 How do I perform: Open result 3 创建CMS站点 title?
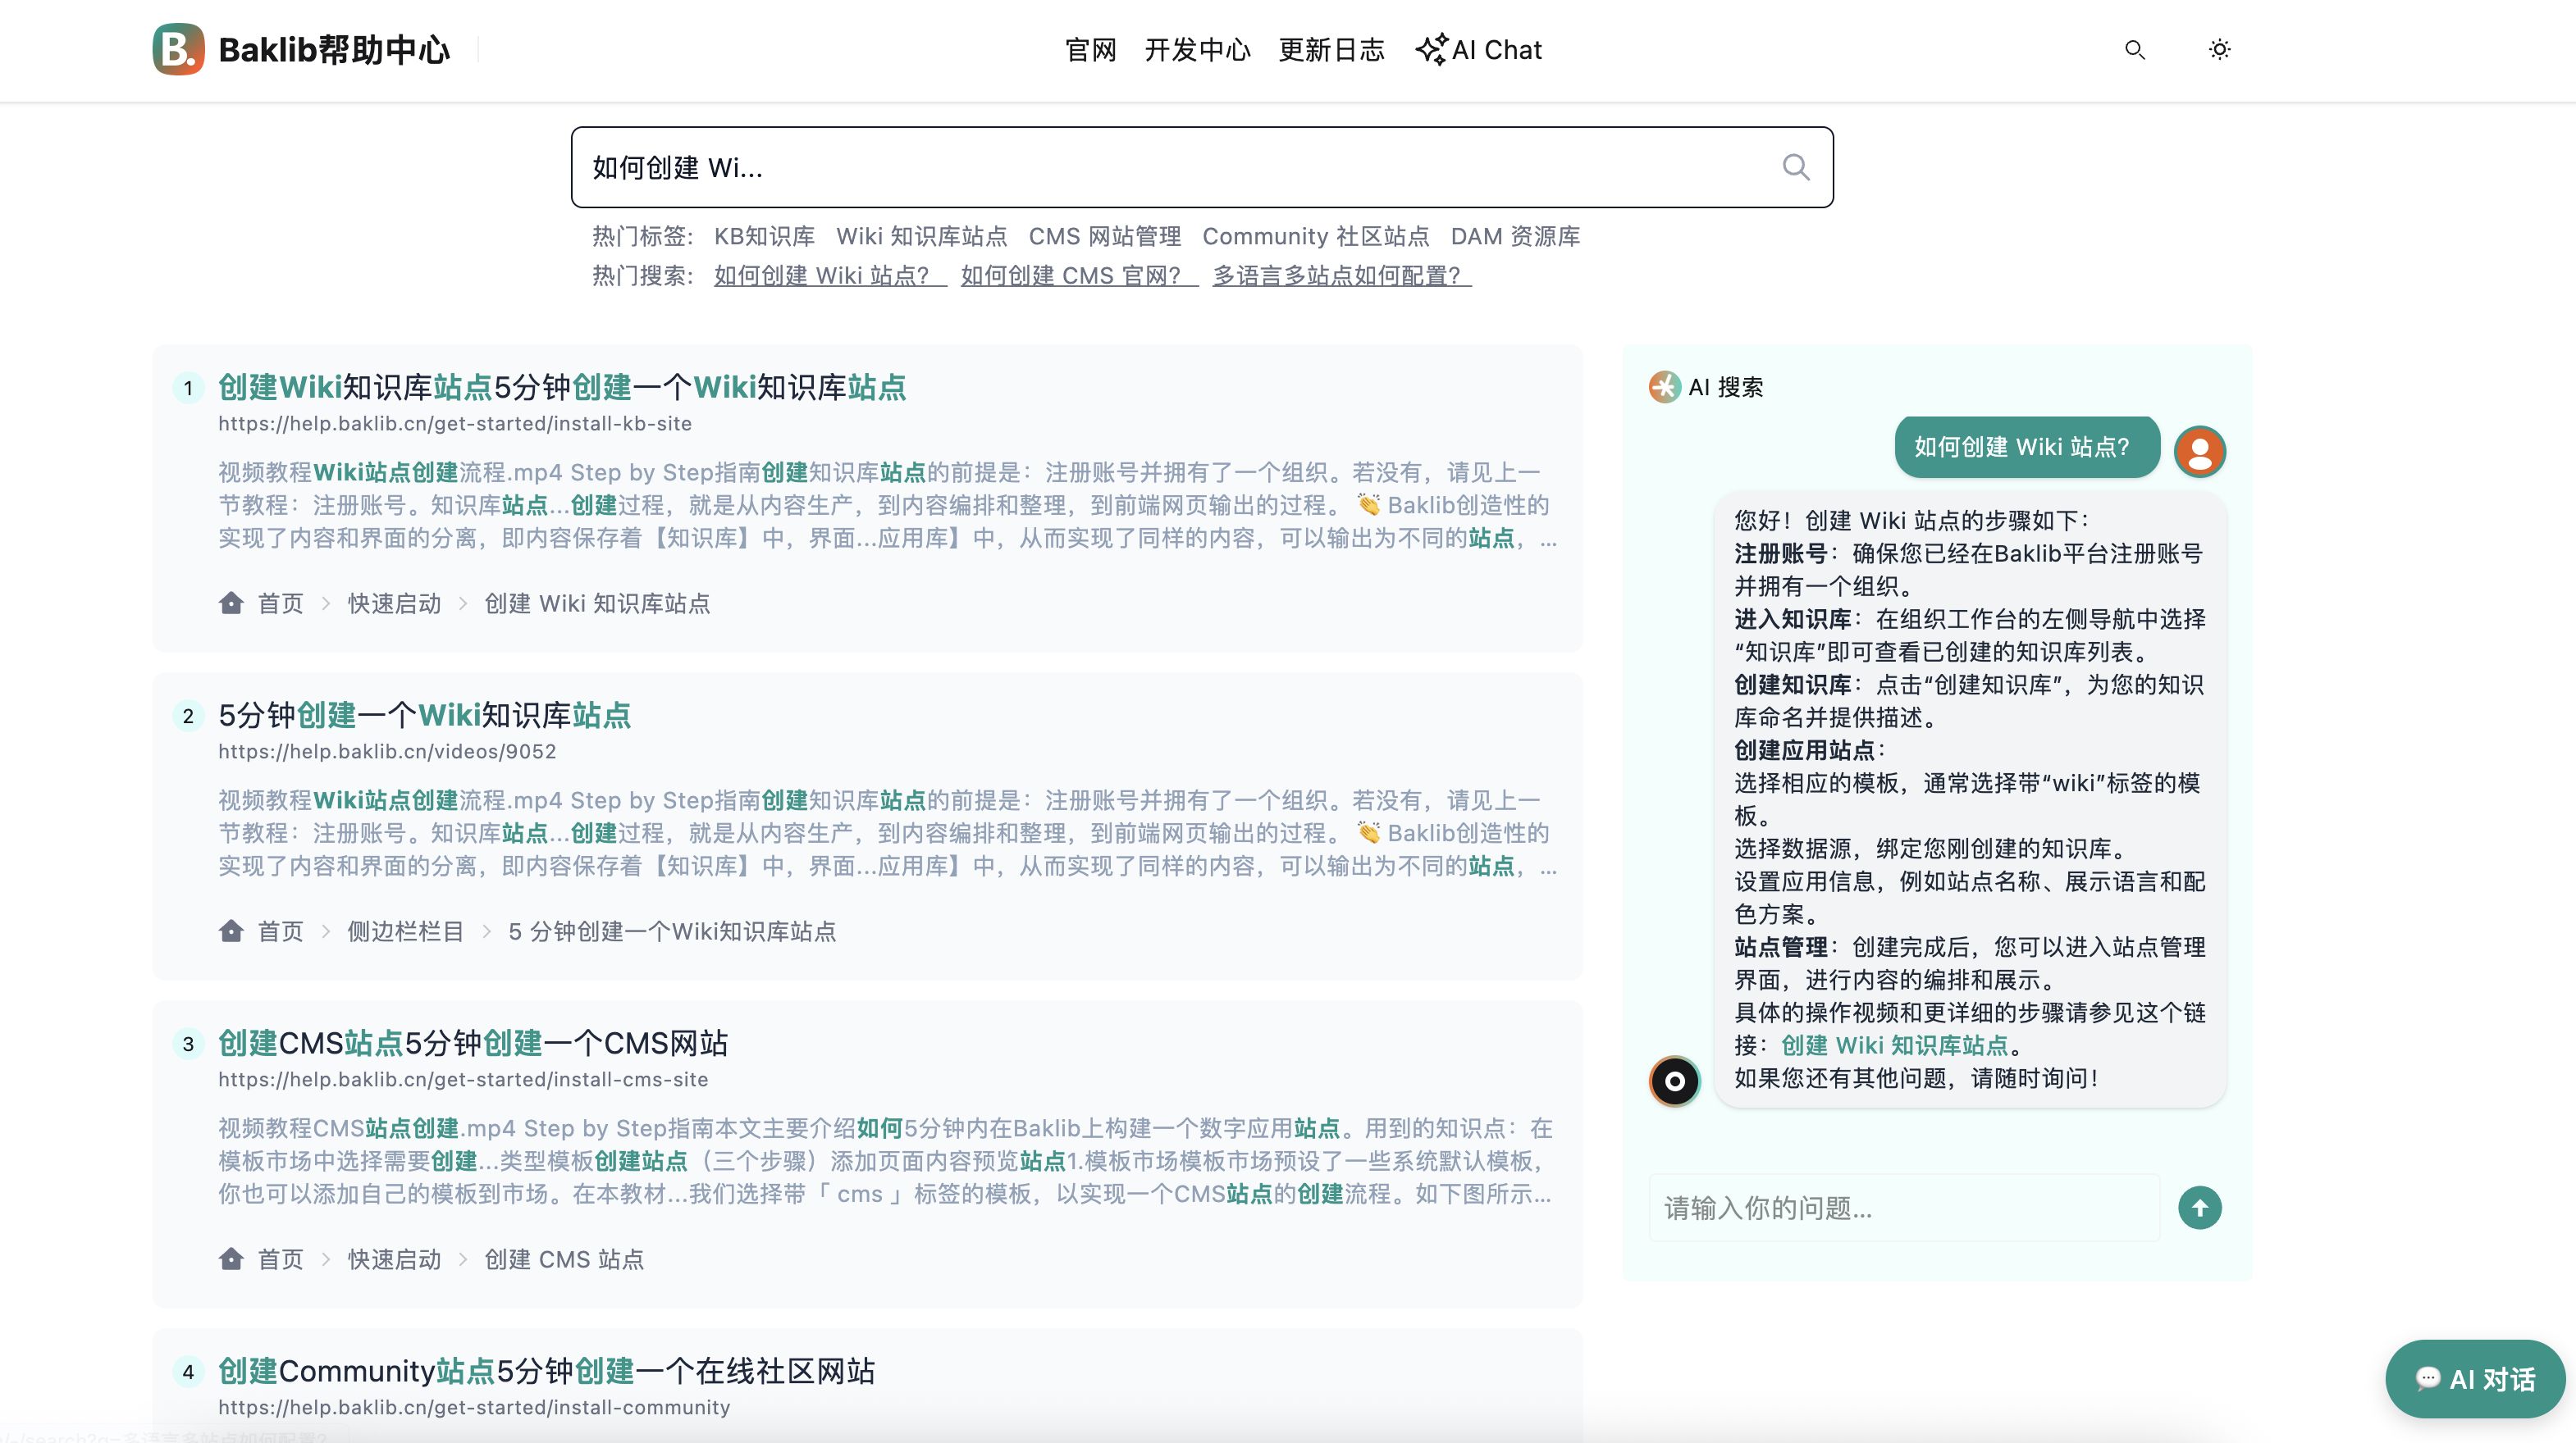pos(473,1042)
